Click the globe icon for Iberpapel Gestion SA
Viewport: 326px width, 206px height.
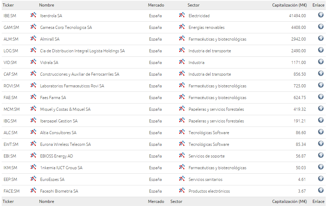coord(321,120)
